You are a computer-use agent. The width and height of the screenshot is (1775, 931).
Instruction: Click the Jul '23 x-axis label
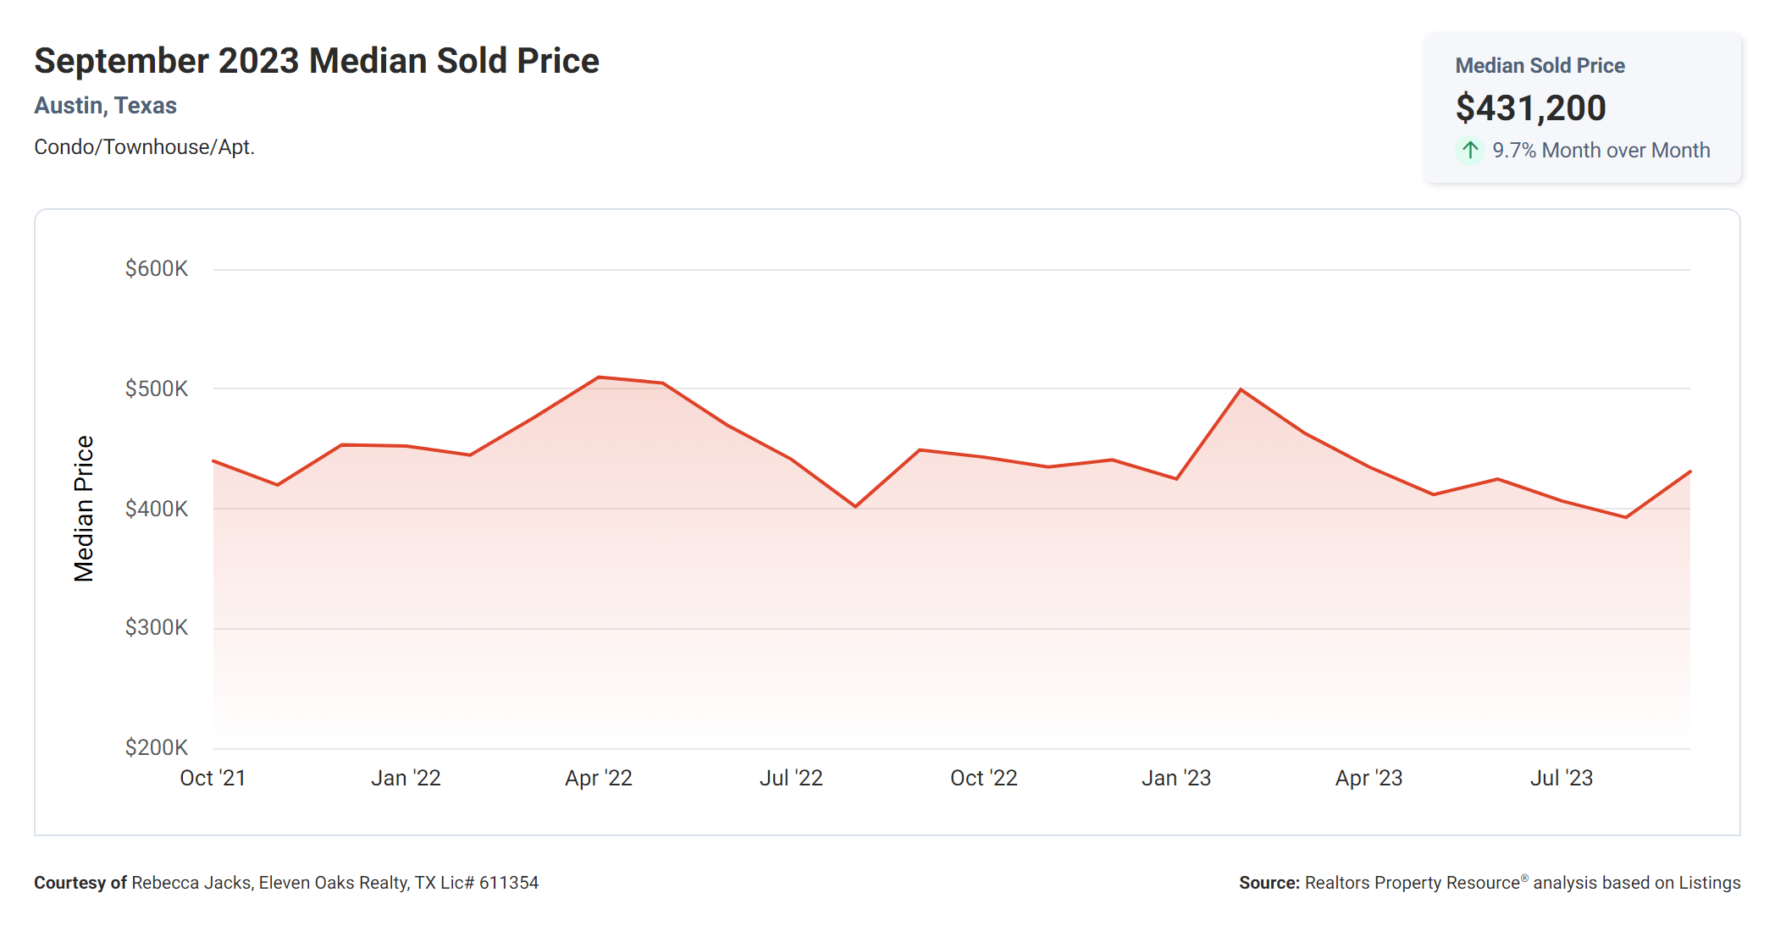point(1562,778)
